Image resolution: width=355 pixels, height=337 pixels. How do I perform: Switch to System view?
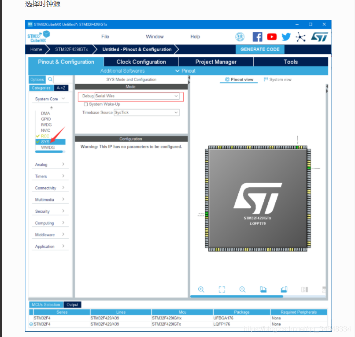coord(277,79)
